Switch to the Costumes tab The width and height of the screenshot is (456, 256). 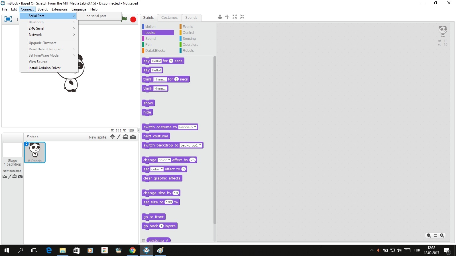point(169,18)
